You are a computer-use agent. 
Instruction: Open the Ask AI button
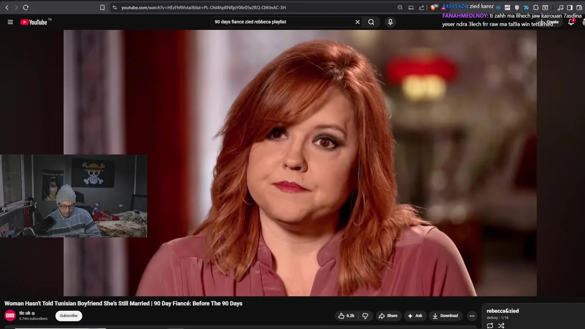(x=415, y=316)
